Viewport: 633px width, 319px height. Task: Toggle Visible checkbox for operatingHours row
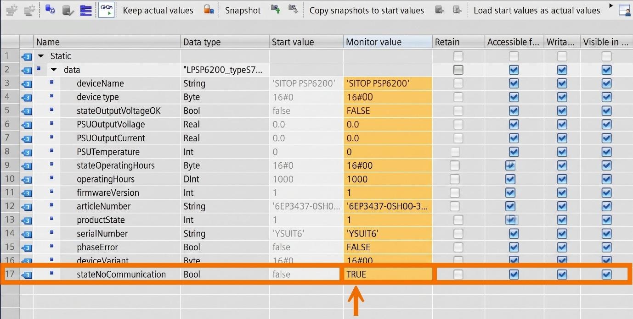click(x=606, y=179)
